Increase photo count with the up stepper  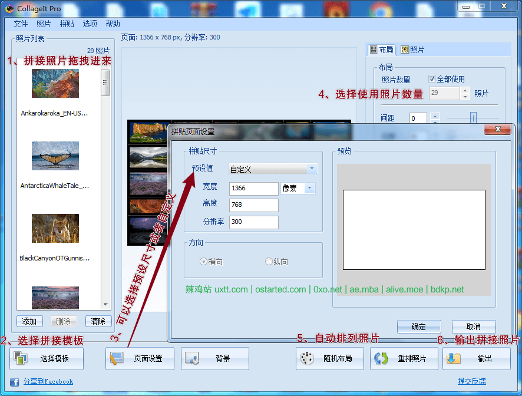[465, 90]
